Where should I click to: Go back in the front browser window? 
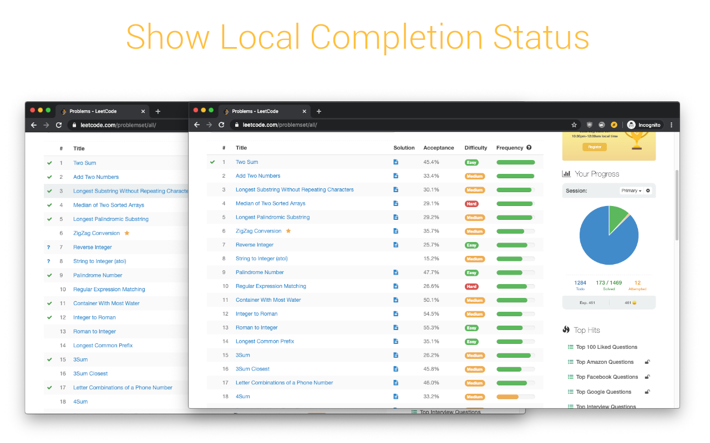tap(196, 125)
